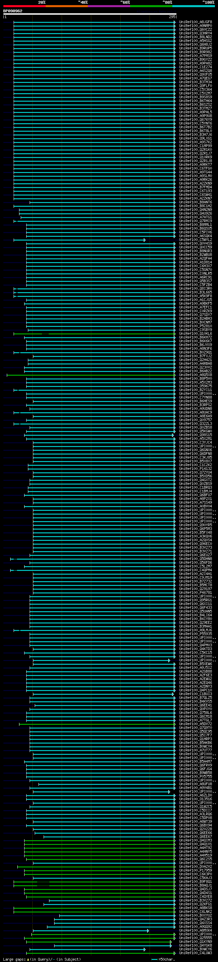Viewport: 218px width, 962px height.
Task: Open the UniRef100_B8ANT6 hit
Action: pyautogui.click(x=195, y=202)
